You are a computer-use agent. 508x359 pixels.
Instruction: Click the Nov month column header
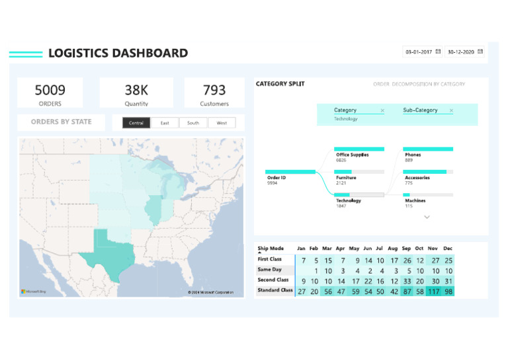point(433,249)
